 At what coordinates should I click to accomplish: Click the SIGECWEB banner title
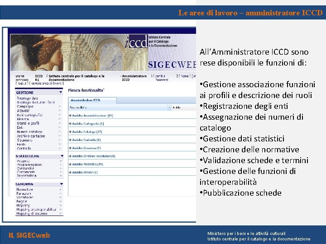point(172,65)
